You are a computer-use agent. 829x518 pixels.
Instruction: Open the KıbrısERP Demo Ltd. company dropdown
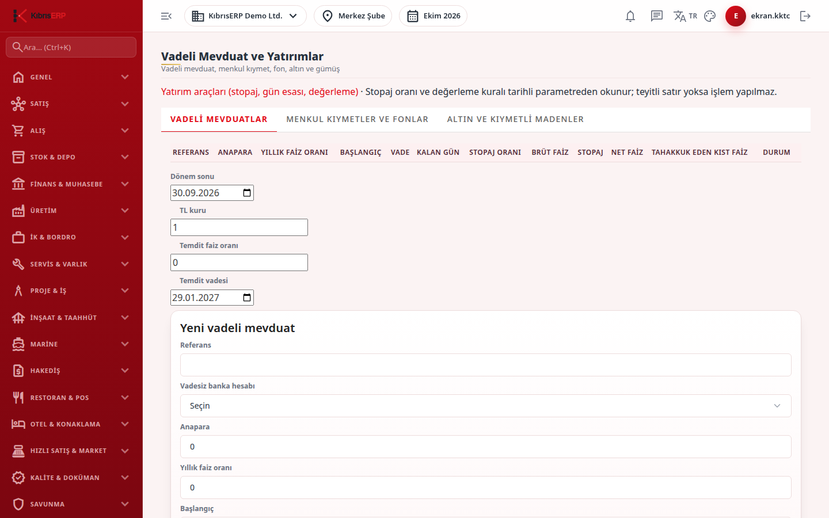[245, 16]
